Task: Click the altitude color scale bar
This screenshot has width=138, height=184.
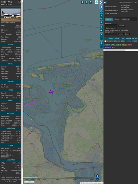Action: point(58,178)
